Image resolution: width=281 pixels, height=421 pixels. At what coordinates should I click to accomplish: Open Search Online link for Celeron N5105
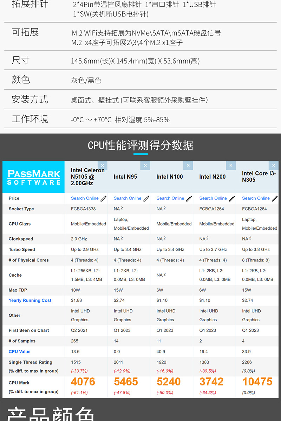[x=85, y=198]
